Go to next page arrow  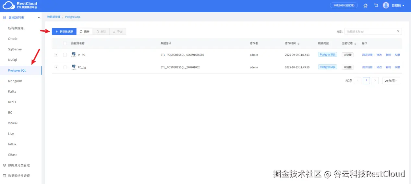coord(375,80)
